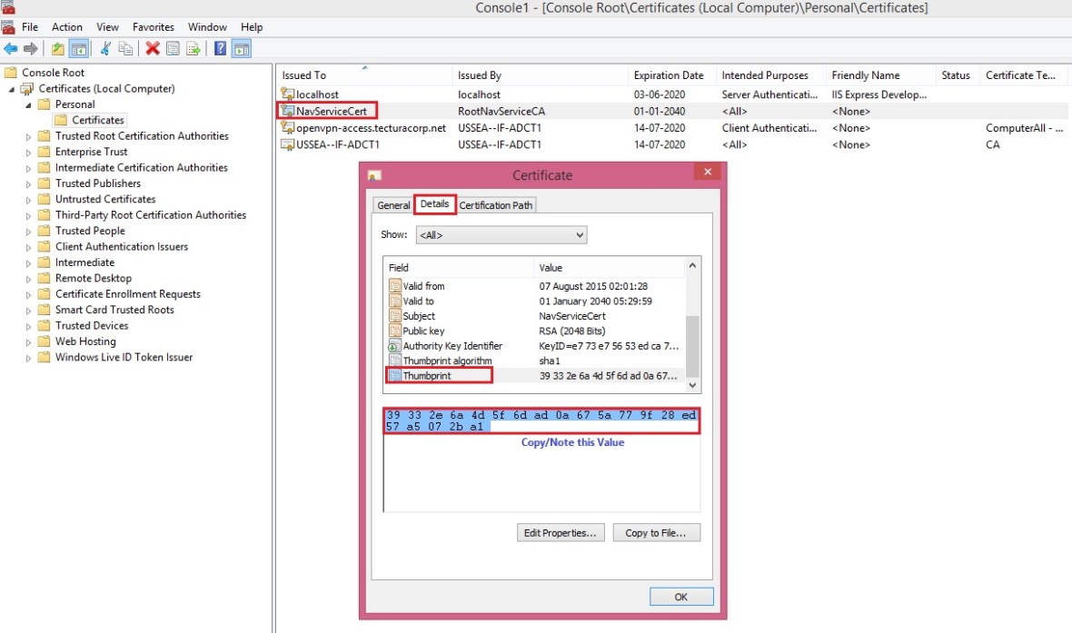Image resolution: width=1072 pixels, height=633 pixels.
Task: Click the Cut scissors icon
Action: pos(105,49)
